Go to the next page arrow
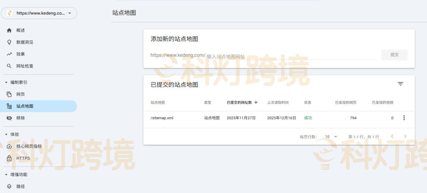 click(x=405, y=136)
